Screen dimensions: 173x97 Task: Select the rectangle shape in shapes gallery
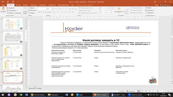point(107,8)
